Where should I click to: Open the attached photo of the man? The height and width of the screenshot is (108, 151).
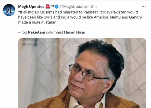tap(82, 73)
